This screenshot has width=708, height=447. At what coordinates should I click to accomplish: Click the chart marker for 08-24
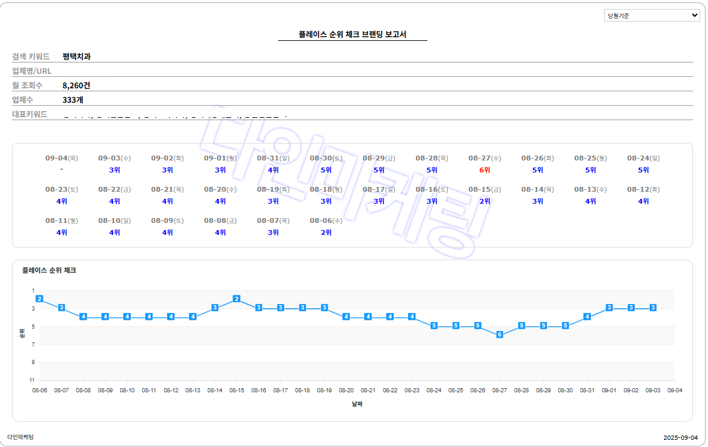434,326
